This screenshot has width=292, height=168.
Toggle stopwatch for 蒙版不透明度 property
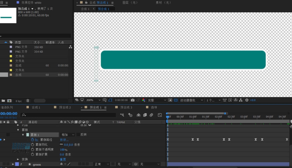click(33, 150)
